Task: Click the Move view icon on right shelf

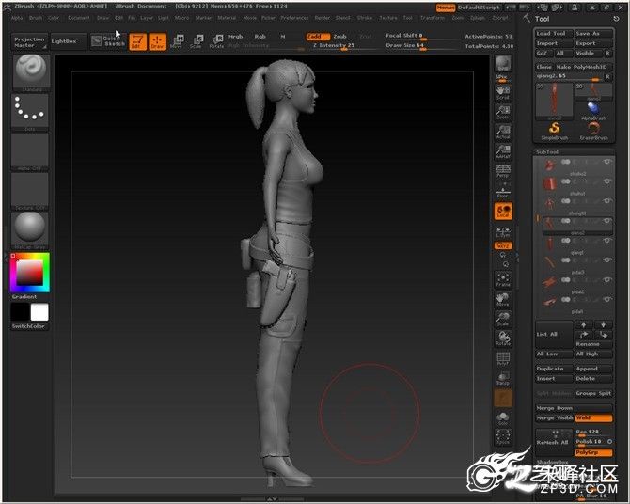Action: click(x=503, y=299)
